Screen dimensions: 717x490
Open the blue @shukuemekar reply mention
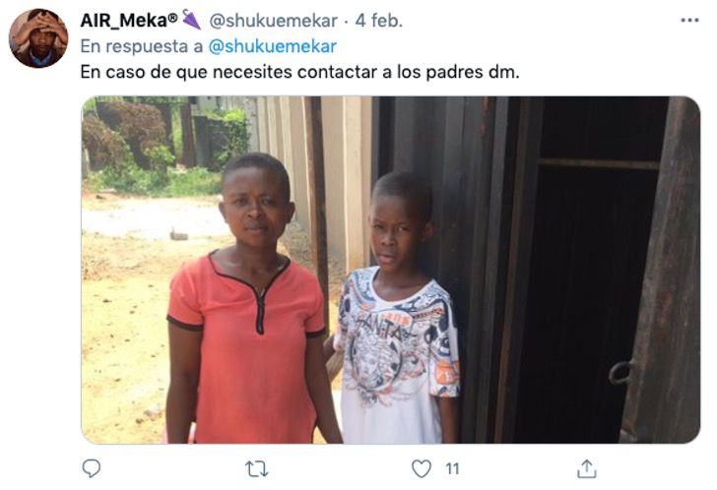tap(273, 46)
